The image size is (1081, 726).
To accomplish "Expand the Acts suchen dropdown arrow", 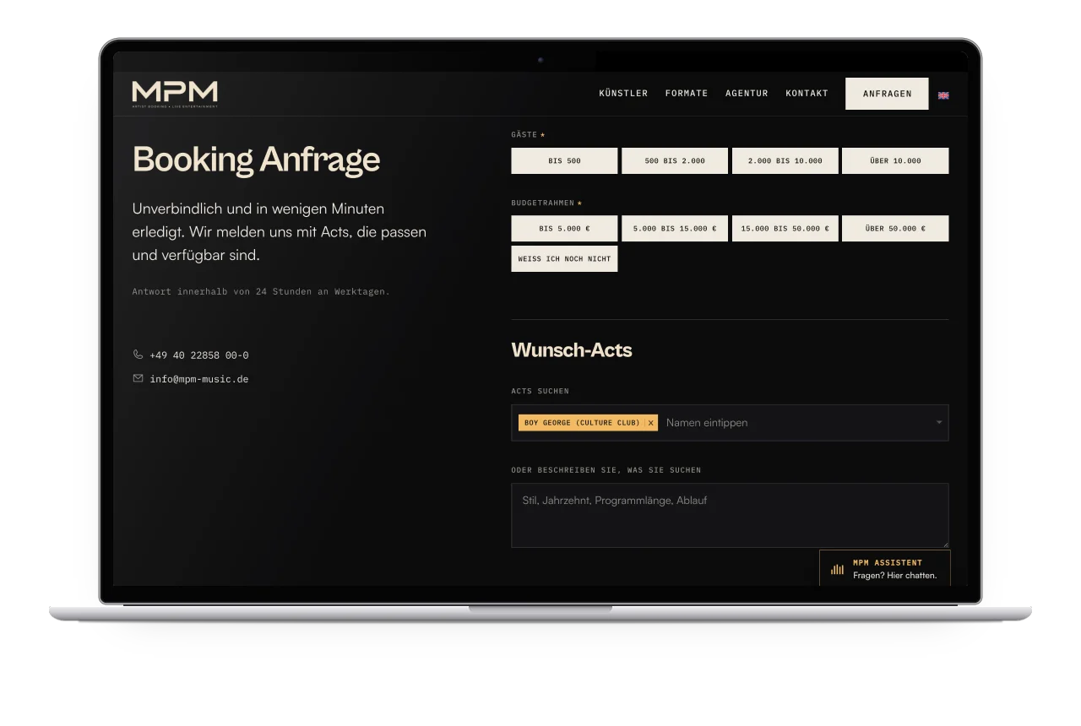I will pos(938,423).
